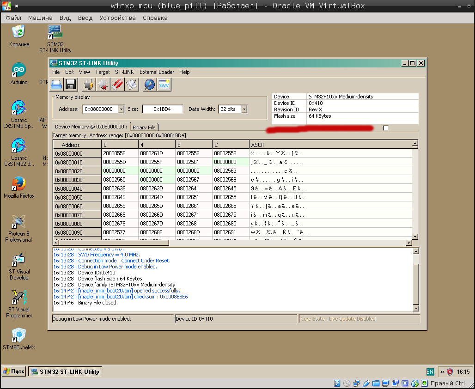Click the log pane scrollbar up arrow
The image size is (475, 389).
point(416,251)
